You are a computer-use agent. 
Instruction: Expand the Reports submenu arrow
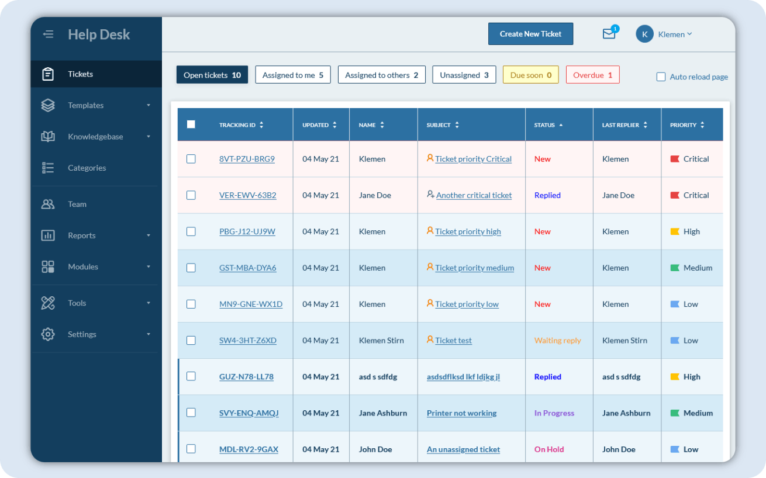point(148,235)
